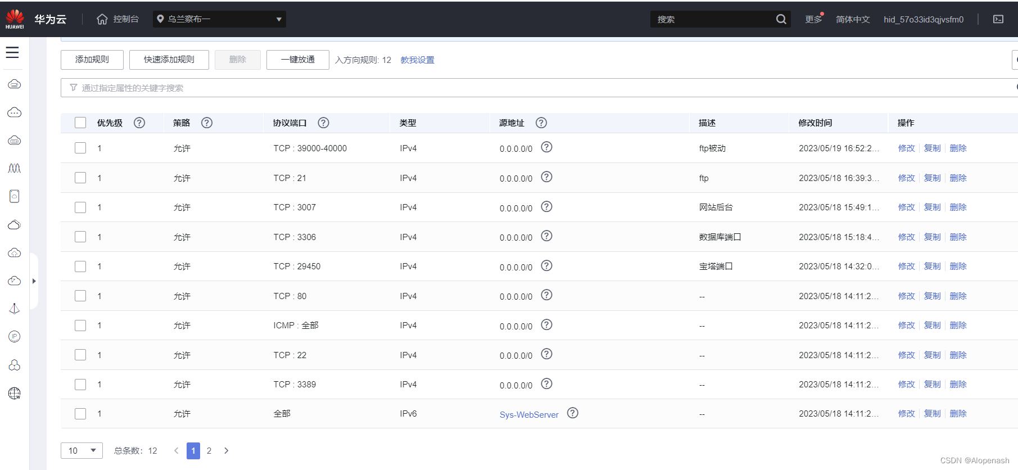Go to 控制台 console
This screenshot has width=1018, height=470.
126,19
